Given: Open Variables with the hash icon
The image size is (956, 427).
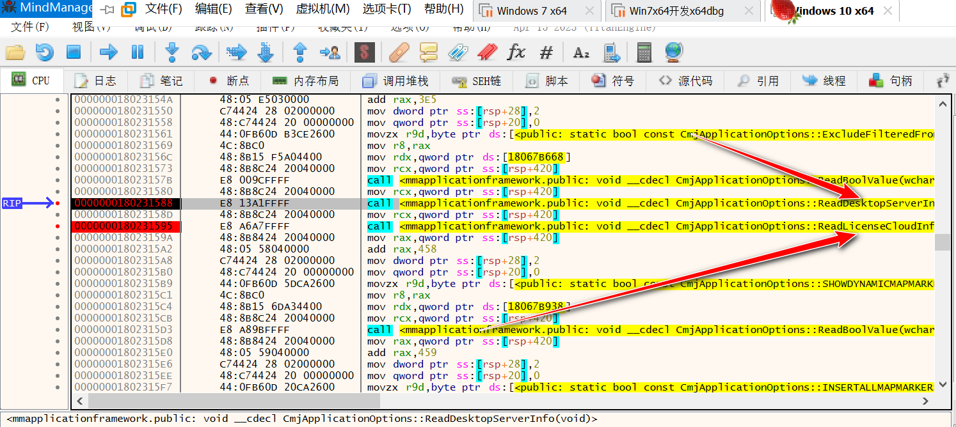Looking at the screenshot, I should tap(546, 52).
